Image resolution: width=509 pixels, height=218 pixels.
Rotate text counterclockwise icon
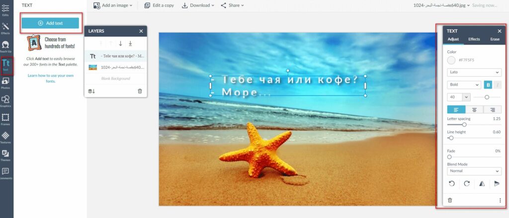[x=451, y=183]
